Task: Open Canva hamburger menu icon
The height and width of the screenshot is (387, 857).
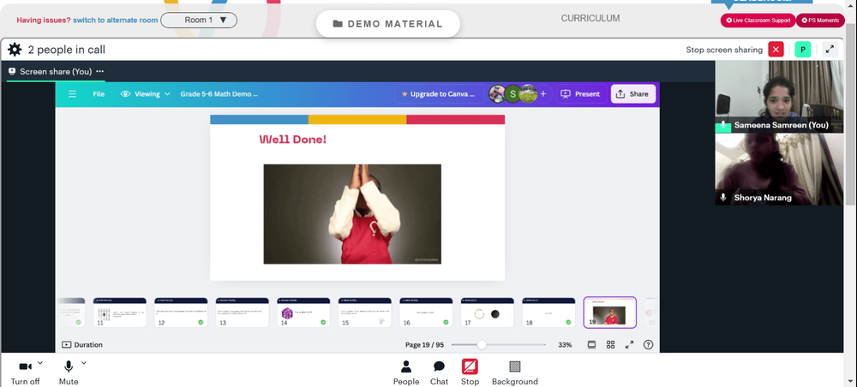Action: pyautogui.click(x=72, y=94)
